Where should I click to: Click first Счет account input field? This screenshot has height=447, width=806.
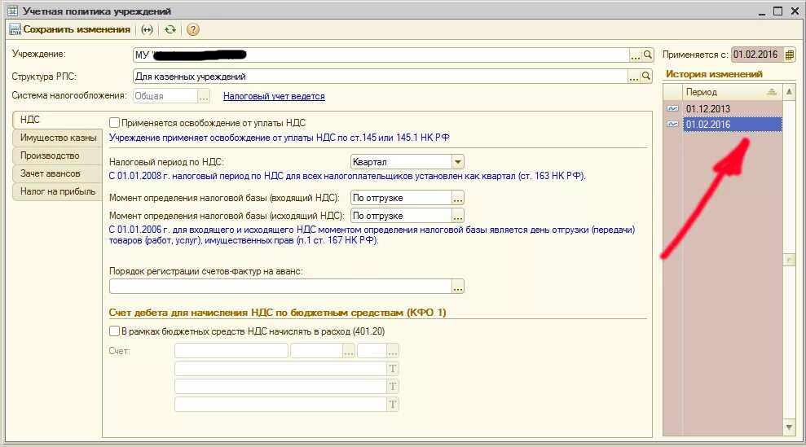coord(231,351)
